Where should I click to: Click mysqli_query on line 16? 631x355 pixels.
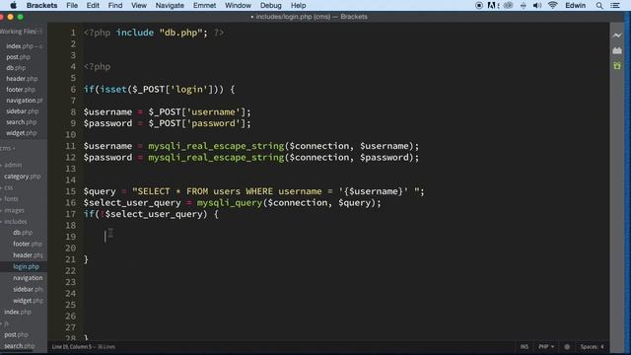point(230,203)
